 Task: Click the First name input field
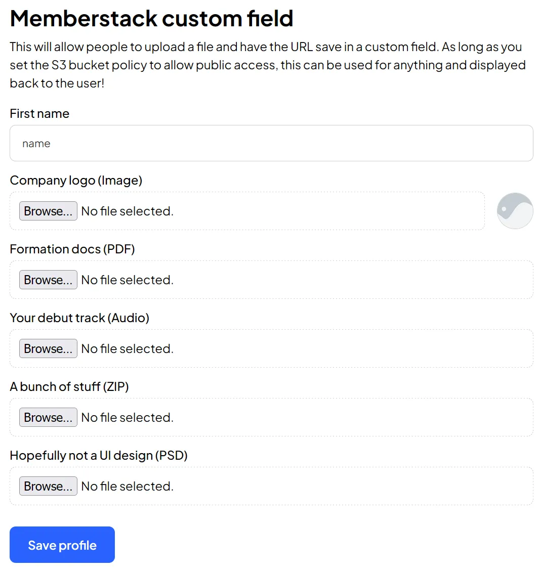coord(271,143)
